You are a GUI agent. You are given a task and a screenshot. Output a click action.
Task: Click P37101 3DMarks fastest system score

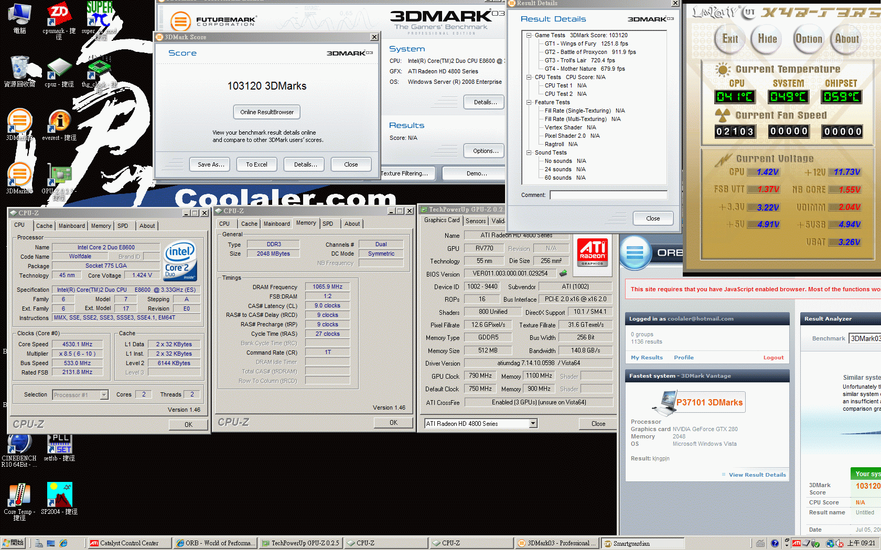[709, 402]
